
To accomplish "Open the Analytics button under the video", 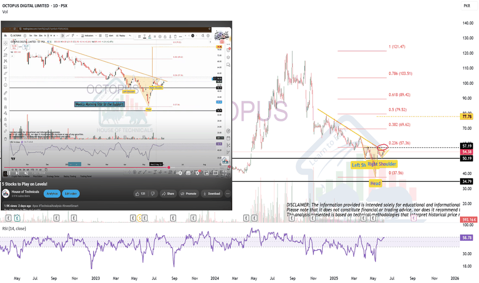I will click(52, 193).
